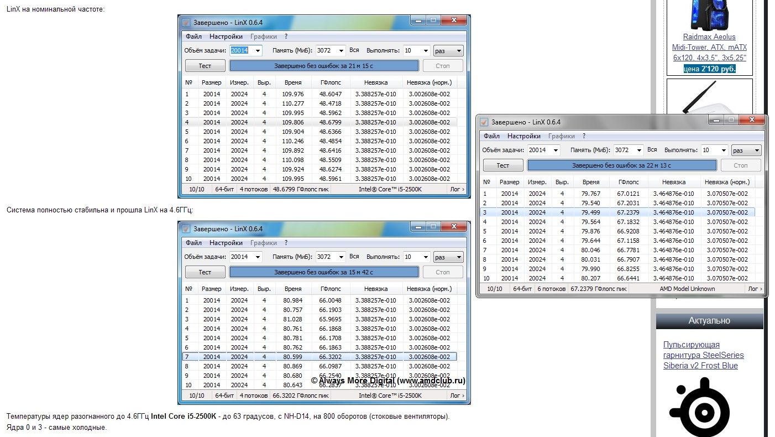Screen dimensions: 775x437
Task: Click LinX title icon in AMD Model Unknown window
Action: [x=484, y=122]
